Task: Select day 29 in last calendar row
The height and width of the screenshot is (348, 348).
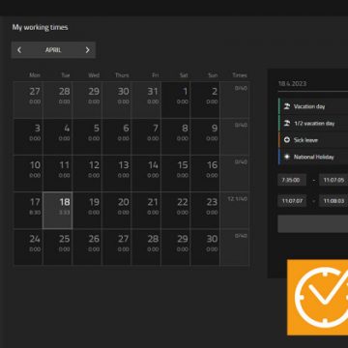Action: click(176, 247)
